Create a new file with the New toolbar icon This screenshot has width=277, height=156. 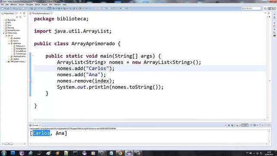(x=3, y=8)
